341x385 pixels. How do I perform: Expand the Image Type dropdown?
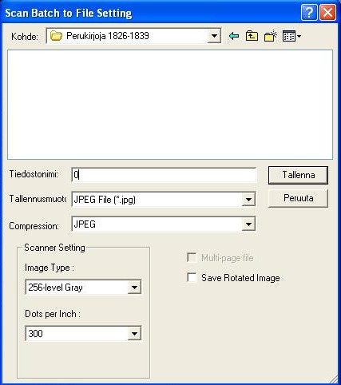pyautogui.click(x=134, y=288)
